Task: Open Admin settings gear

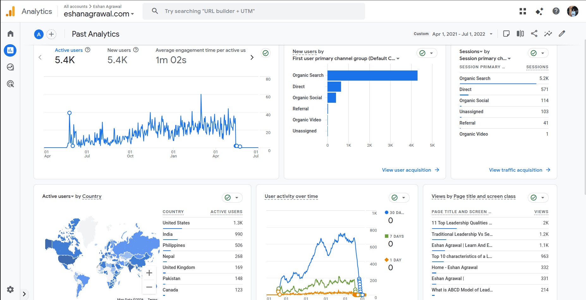Action: pos(10,290)
